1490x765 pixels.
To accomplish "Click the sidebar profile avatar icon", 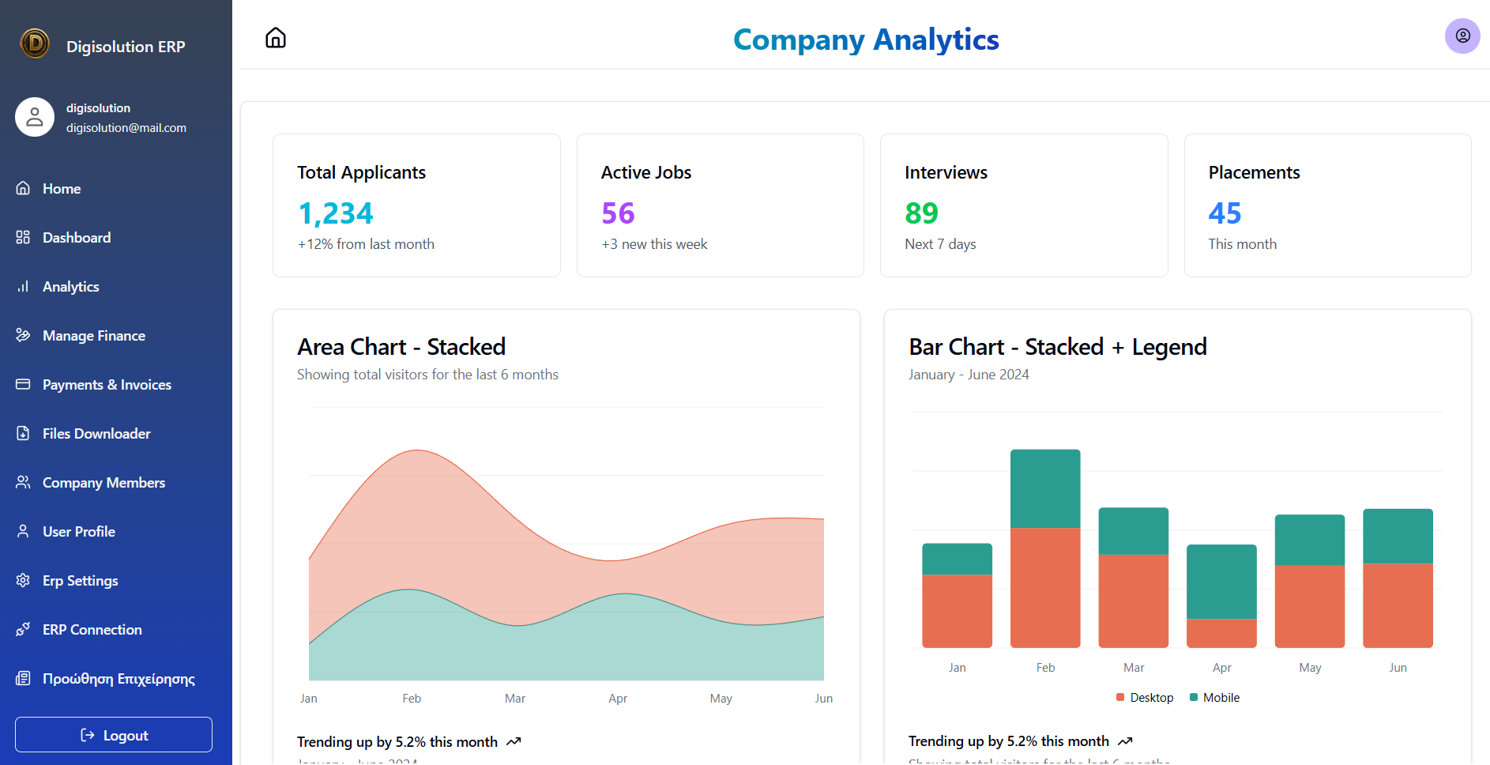I will pyautogui.click(x=35, y=117).
